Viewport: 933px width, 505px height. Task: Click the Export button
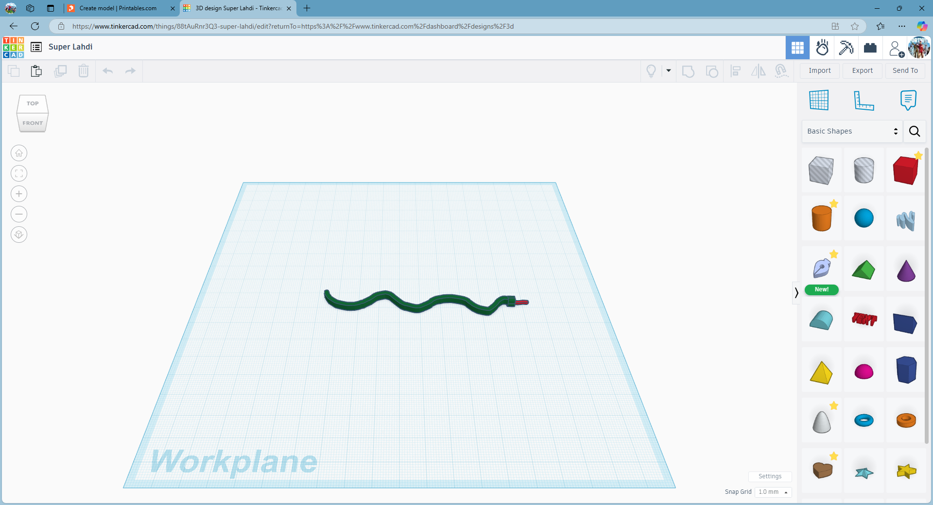coord(863,71)
